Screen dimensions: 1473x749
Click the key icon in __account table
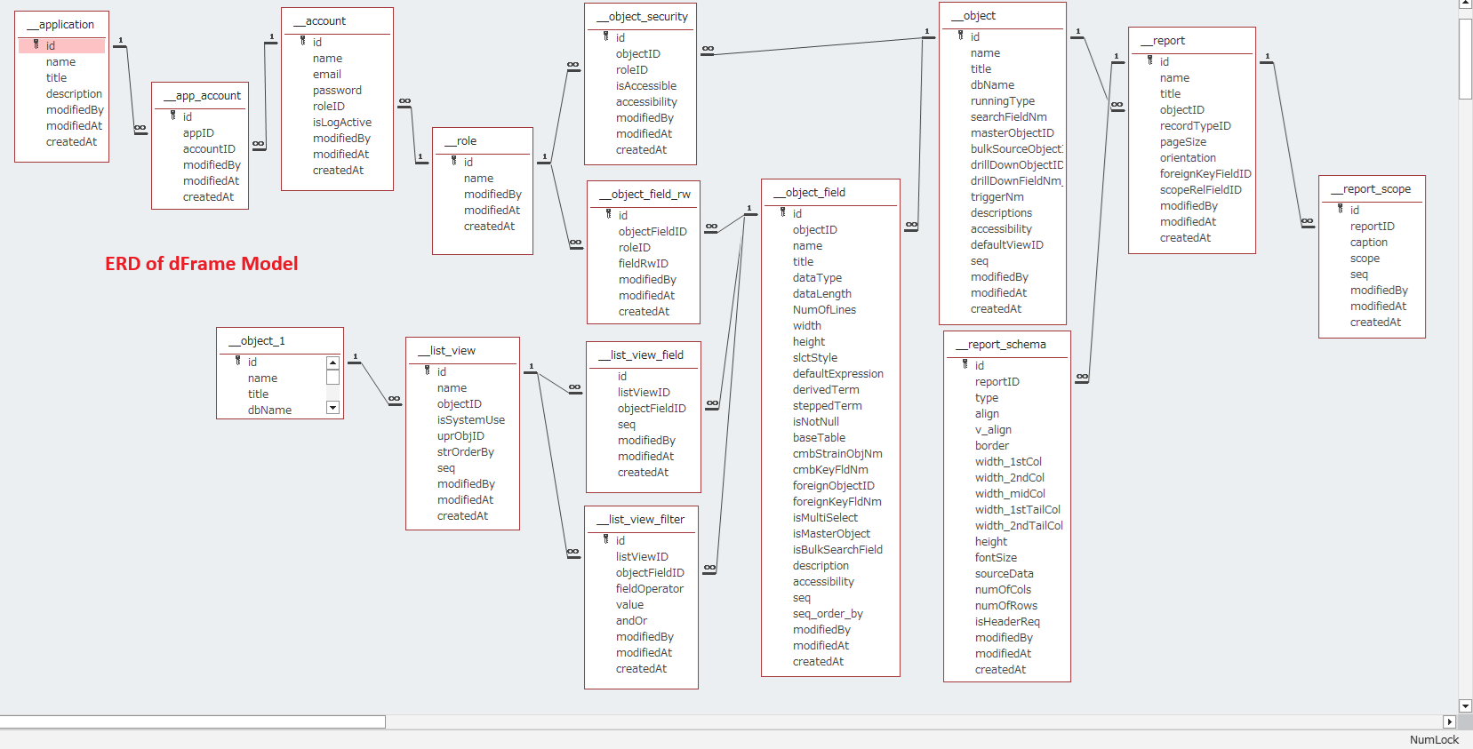tap(303, 41)
